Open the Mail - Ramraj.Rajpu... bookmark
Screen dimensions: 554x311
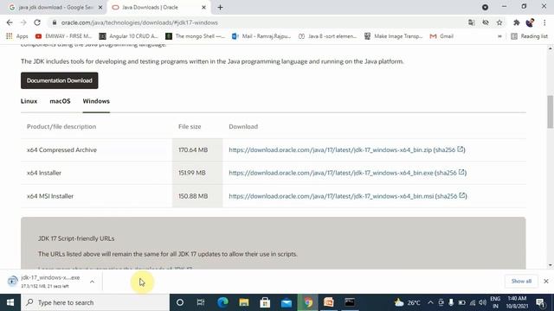tap(261, 36)
